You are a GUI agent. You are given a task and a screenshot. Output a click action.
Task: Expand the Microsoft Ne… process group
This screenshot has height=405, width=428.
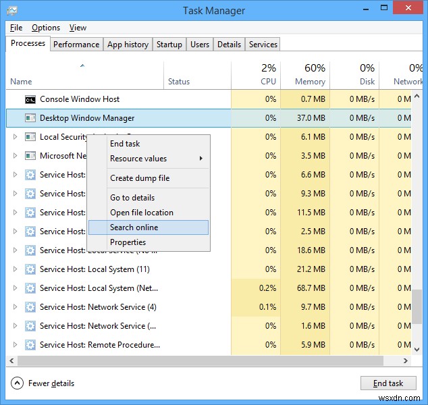16,155
